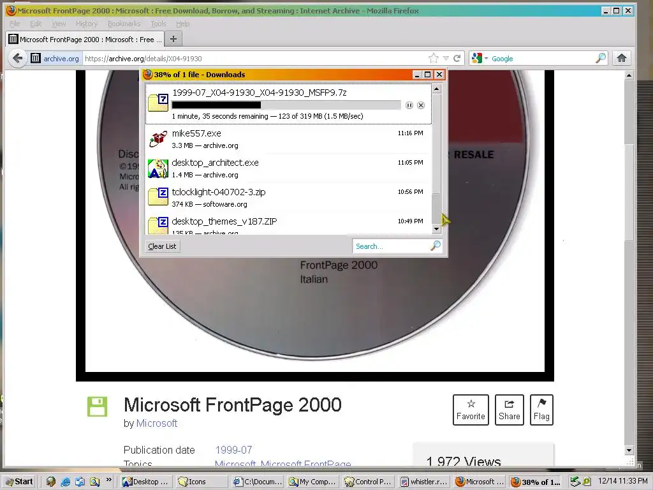Screen dimensions: 653x490
Task: Click the Downloads list scrollbar thumb
Action: click(x=436, y=209)
